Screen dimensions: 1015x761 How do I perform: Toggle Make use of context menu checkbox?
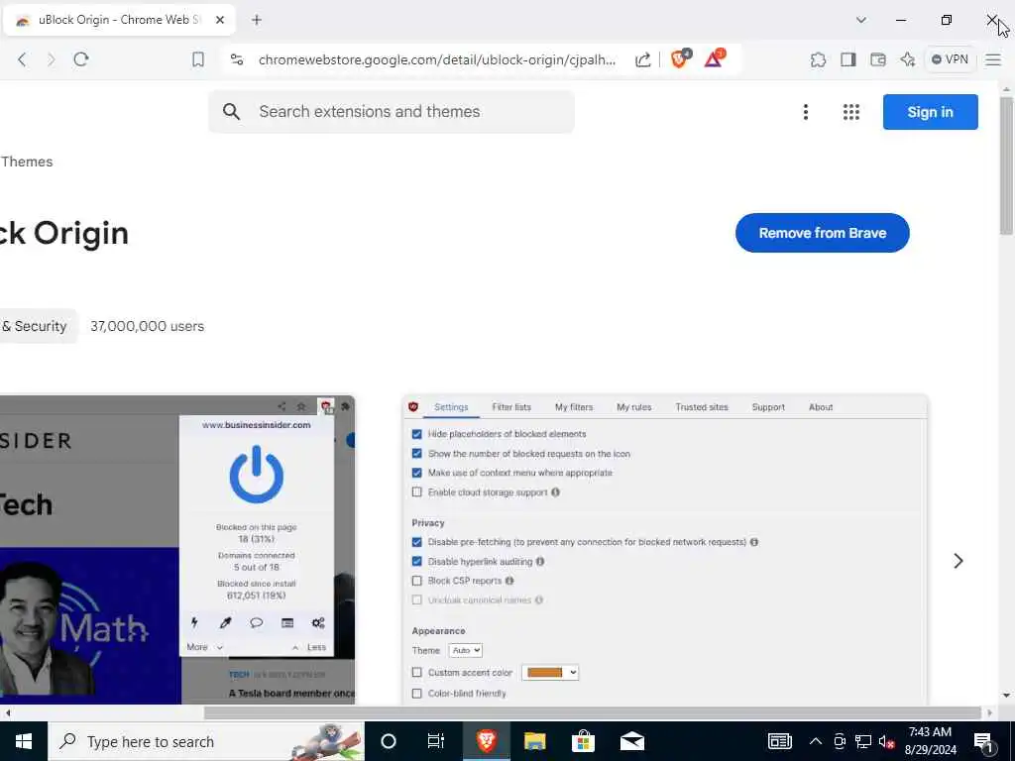point(417,473)
